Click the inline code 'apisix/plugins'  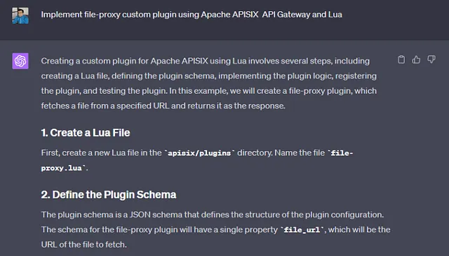(x=199, y=153)
